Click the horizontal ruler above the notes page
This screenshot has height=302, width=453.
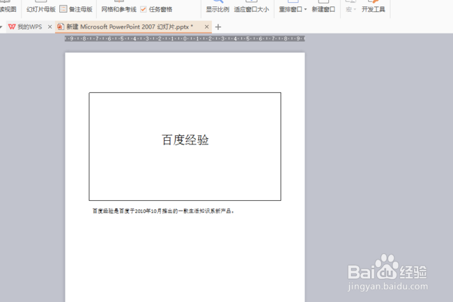click(185, 38)
